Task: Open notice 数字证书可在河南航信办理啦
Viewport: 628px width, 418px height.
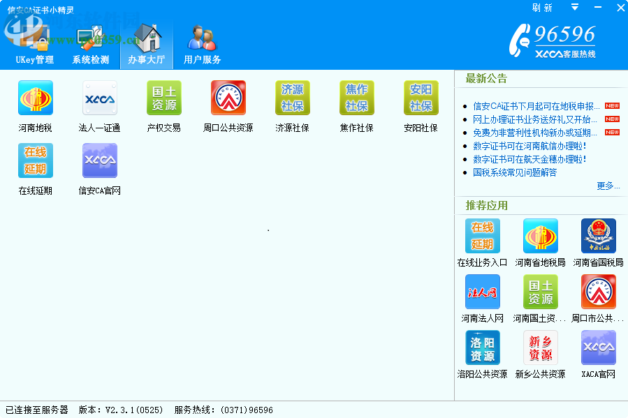Action: [530, 146]
